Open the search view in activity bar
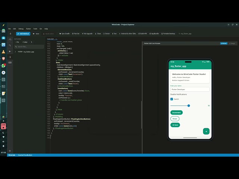This screenshot has width=239, height=179. pos(10,45)
